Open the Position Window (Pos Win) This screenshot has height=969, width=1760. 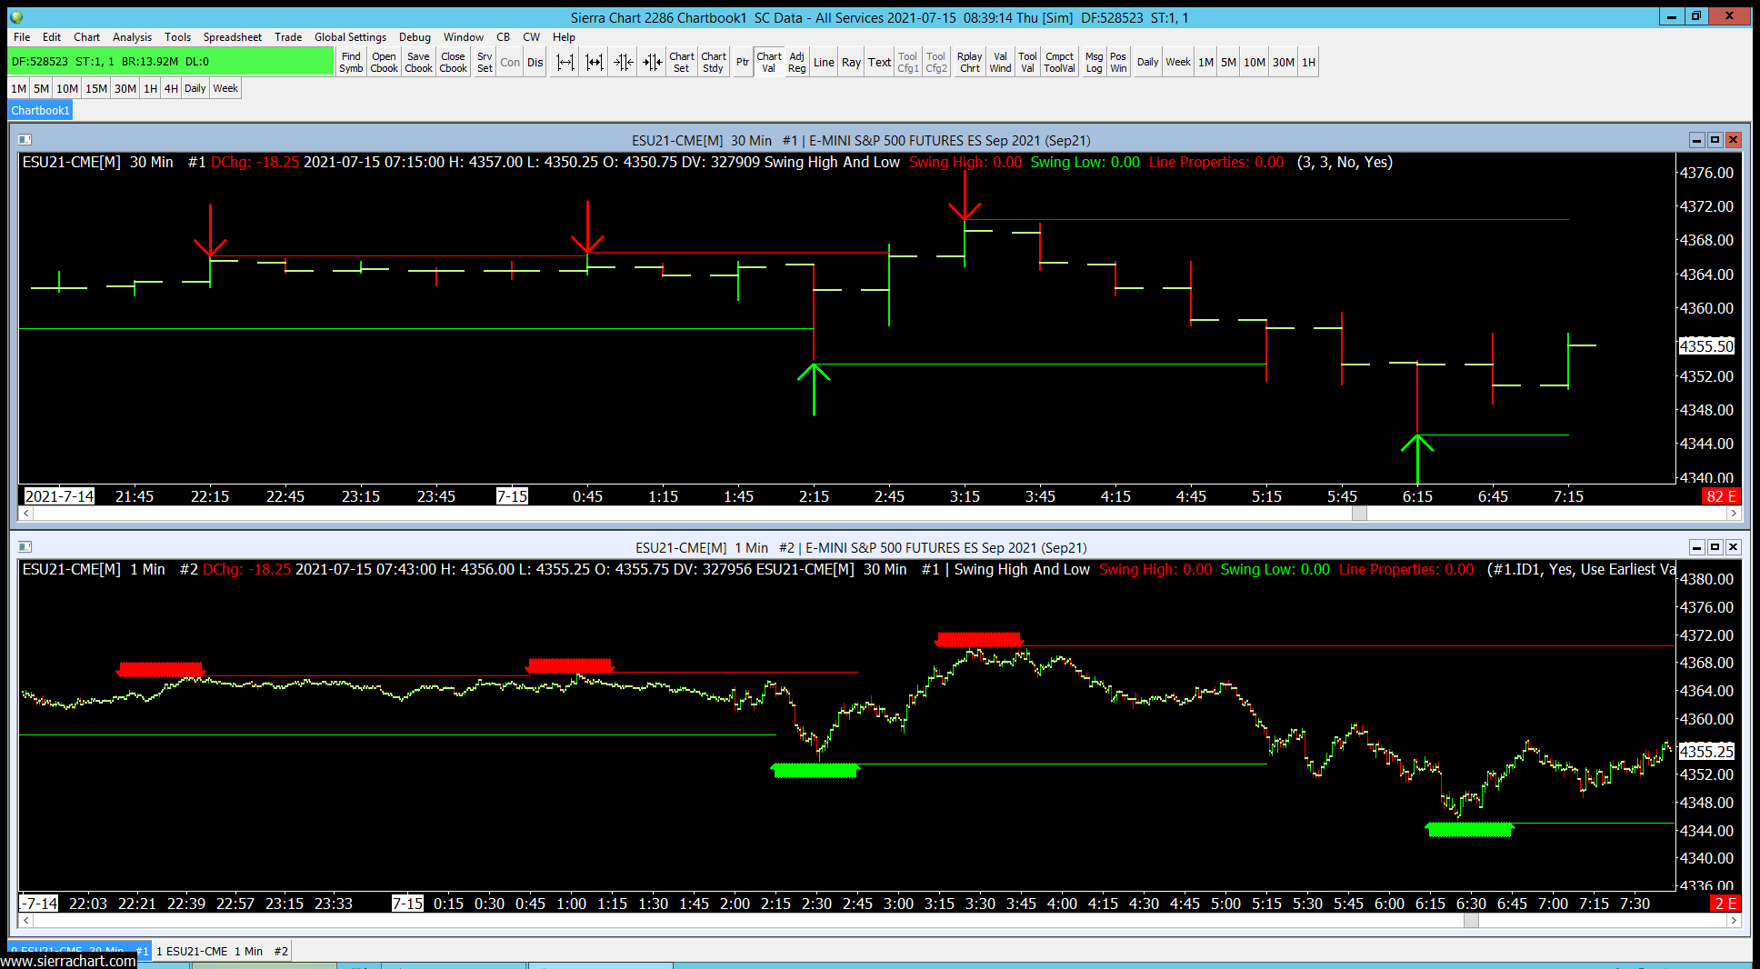click(x=1118, y=62)
